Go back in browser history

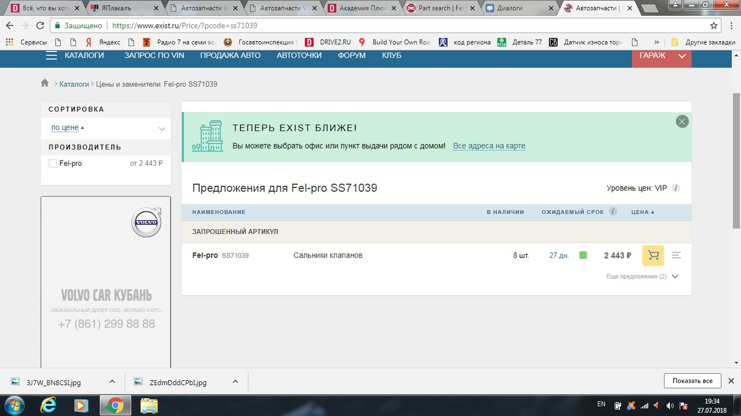[10, 25]
